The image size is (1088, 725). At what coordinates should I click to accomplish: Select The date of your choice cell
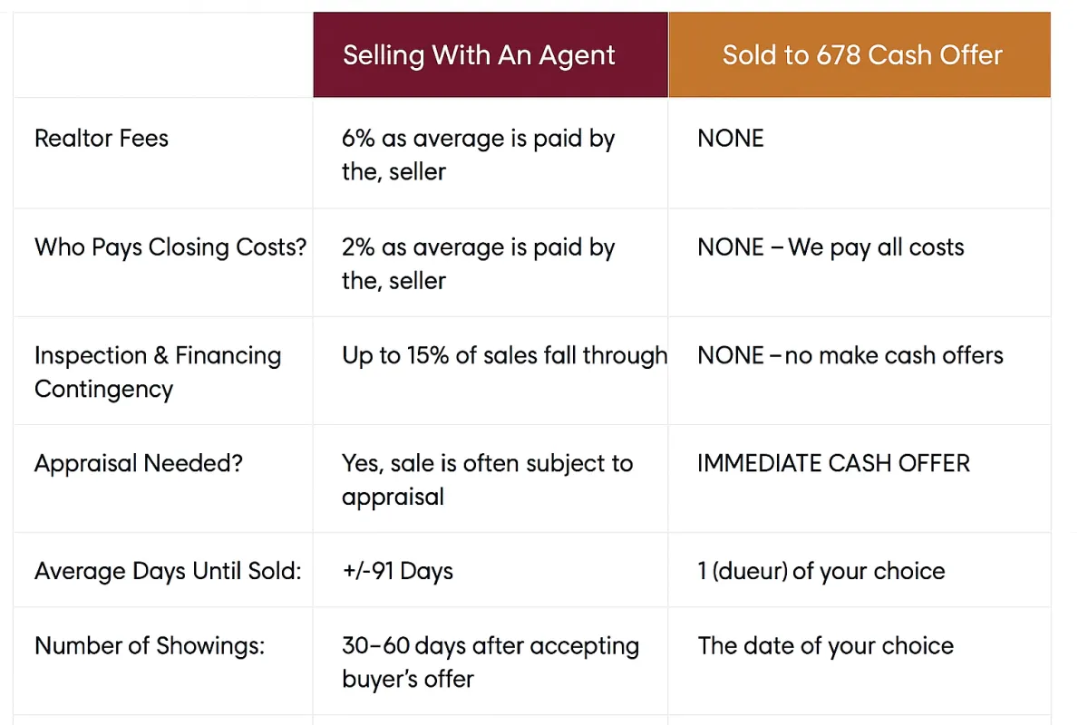pos(826,646)
